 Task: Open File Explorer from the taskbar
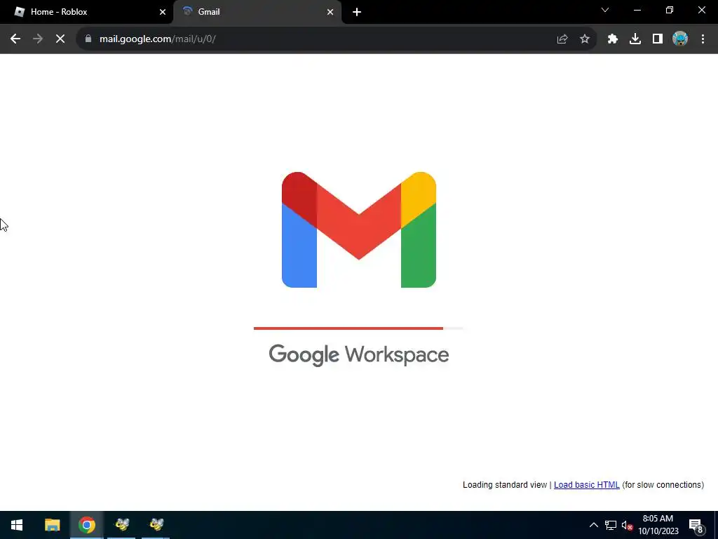[x=52, y=525]
